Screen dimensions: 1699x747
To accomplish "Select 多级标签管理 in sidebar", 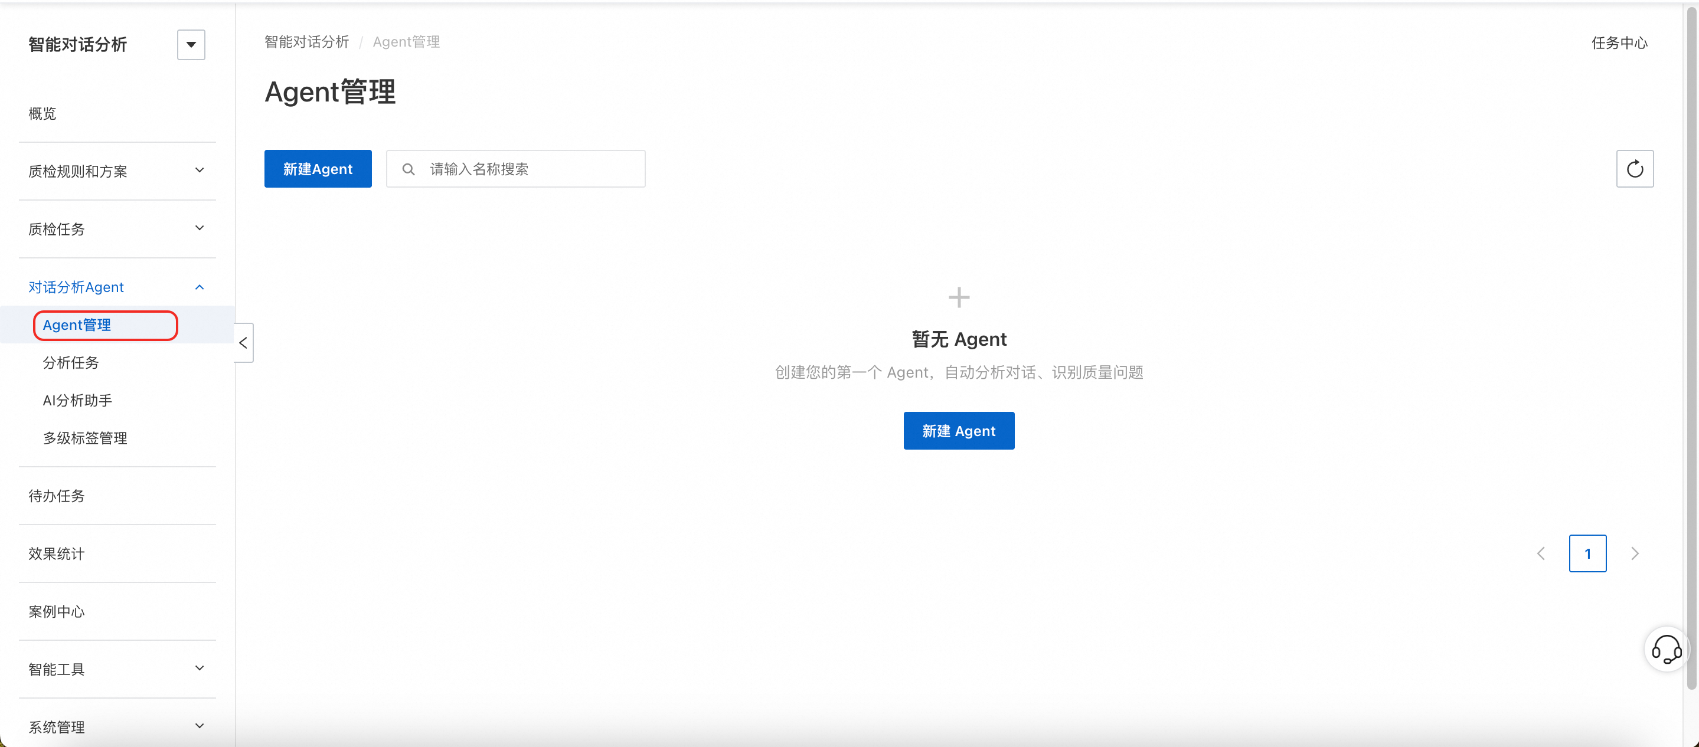I will tap(85, 438).
